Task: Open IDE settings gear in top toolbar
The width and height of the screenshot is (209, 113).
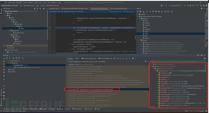Action: (x=204, y=5)
